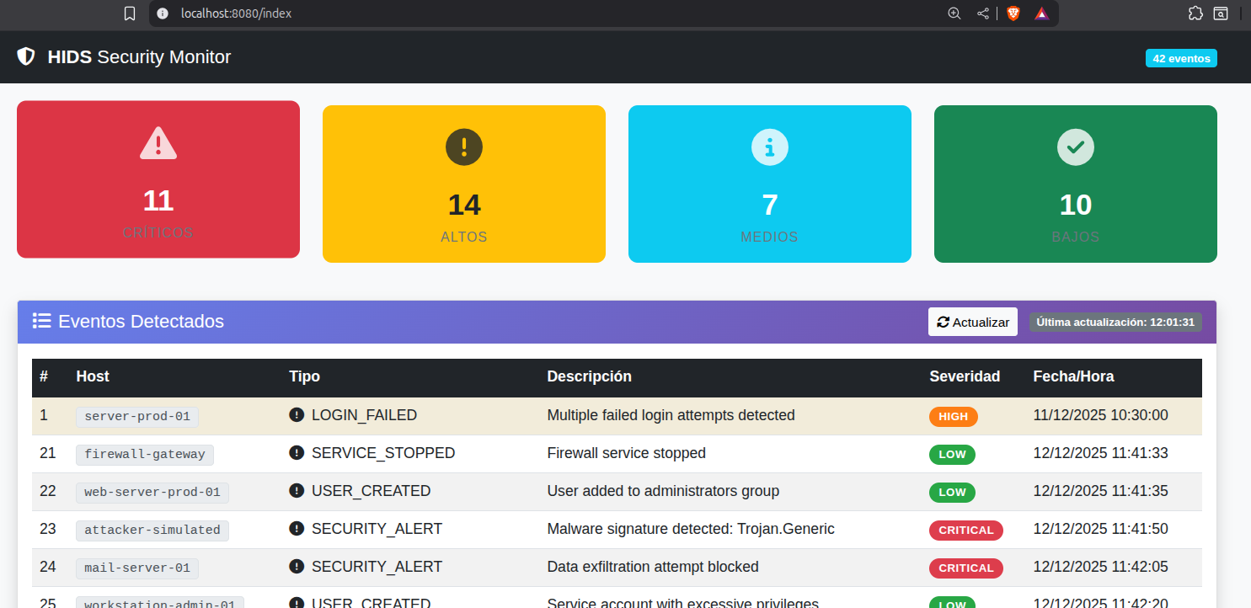Screen dimensions: 1251x608
Task: Click the HIDS shield logo icon
Action: 26,56
